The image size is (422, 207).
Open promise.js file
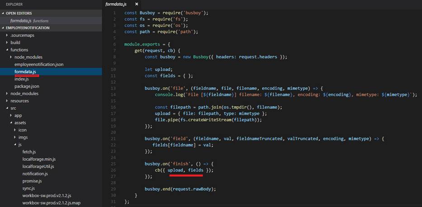click(32, 181)
